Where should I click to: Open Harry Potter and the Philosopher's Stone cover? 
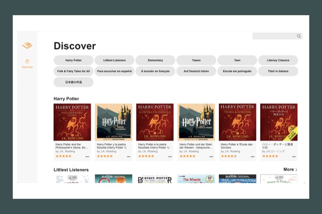pyautogui.click(x=72, y=122)
